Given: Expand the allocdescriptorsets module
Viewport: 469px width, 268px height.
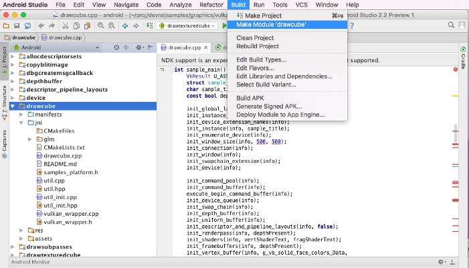Looking at the screenshot, I should point(13,56).
